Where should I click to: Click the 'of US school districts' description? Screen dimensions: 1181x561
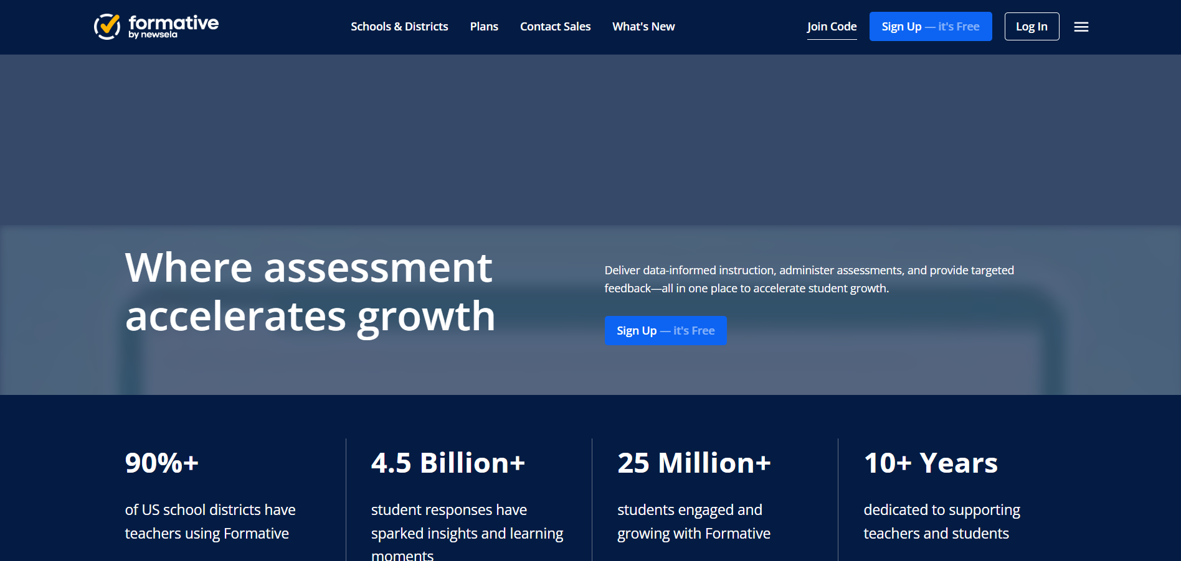[x=210, y=521]
